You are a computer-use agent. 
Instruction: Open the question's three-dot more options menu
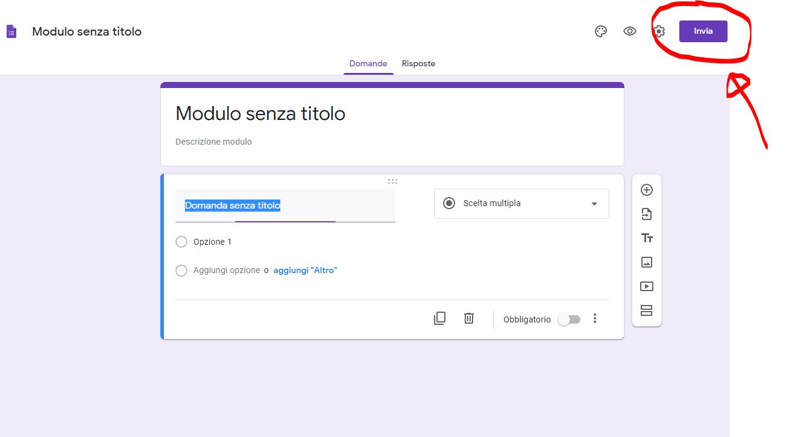tap(595, 319)
